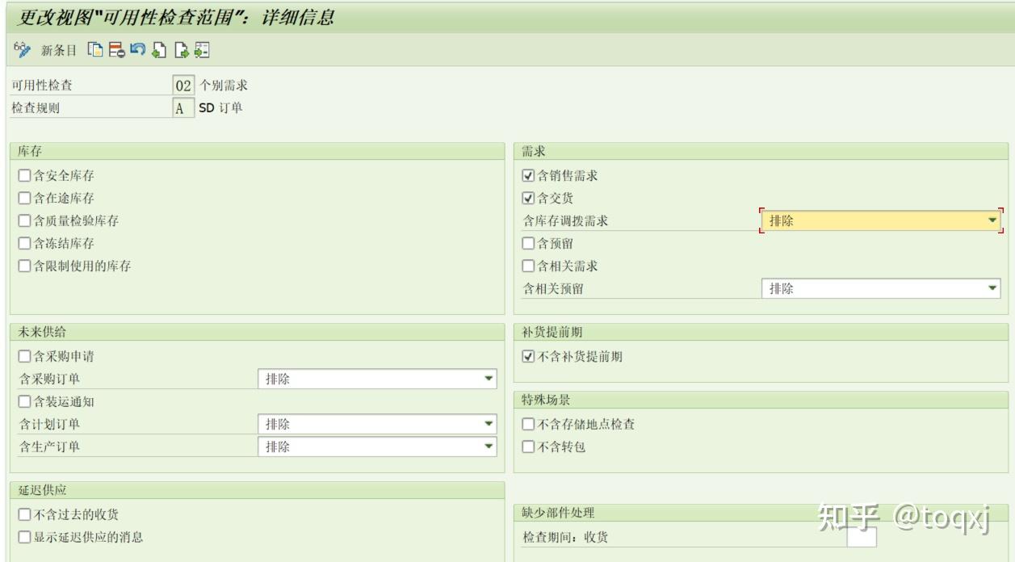
Task: Enable 含安全库存 checkbox
Action: [23, 174]
